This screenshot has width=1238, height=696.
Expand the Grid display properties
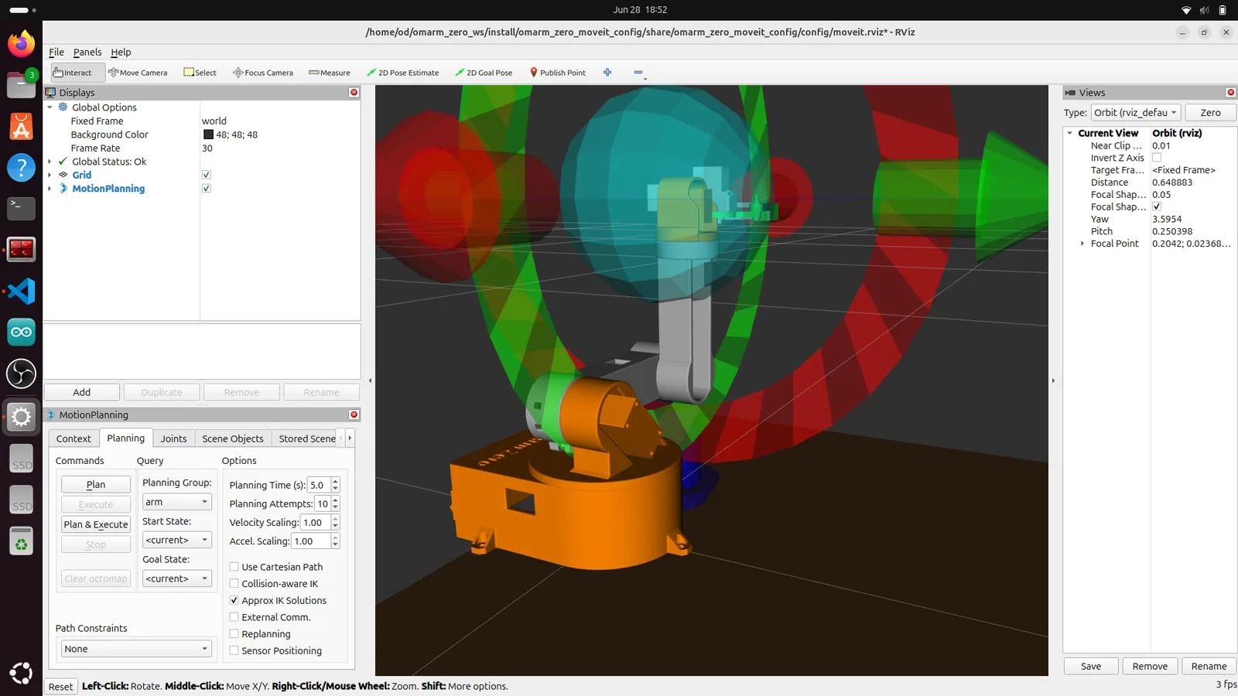click(x=50, y=175)
